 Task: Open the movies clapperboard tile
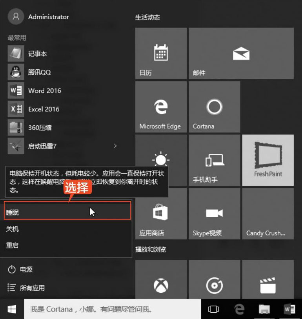coord(268,279)
